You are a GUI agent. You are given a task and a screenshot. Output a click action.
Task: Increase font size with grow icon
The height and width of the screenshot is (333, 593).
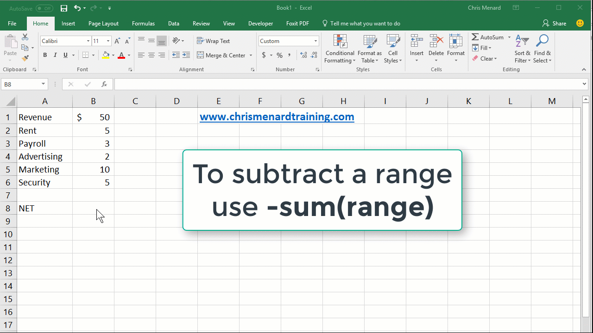pyautogui.click(x=117, y=41)
